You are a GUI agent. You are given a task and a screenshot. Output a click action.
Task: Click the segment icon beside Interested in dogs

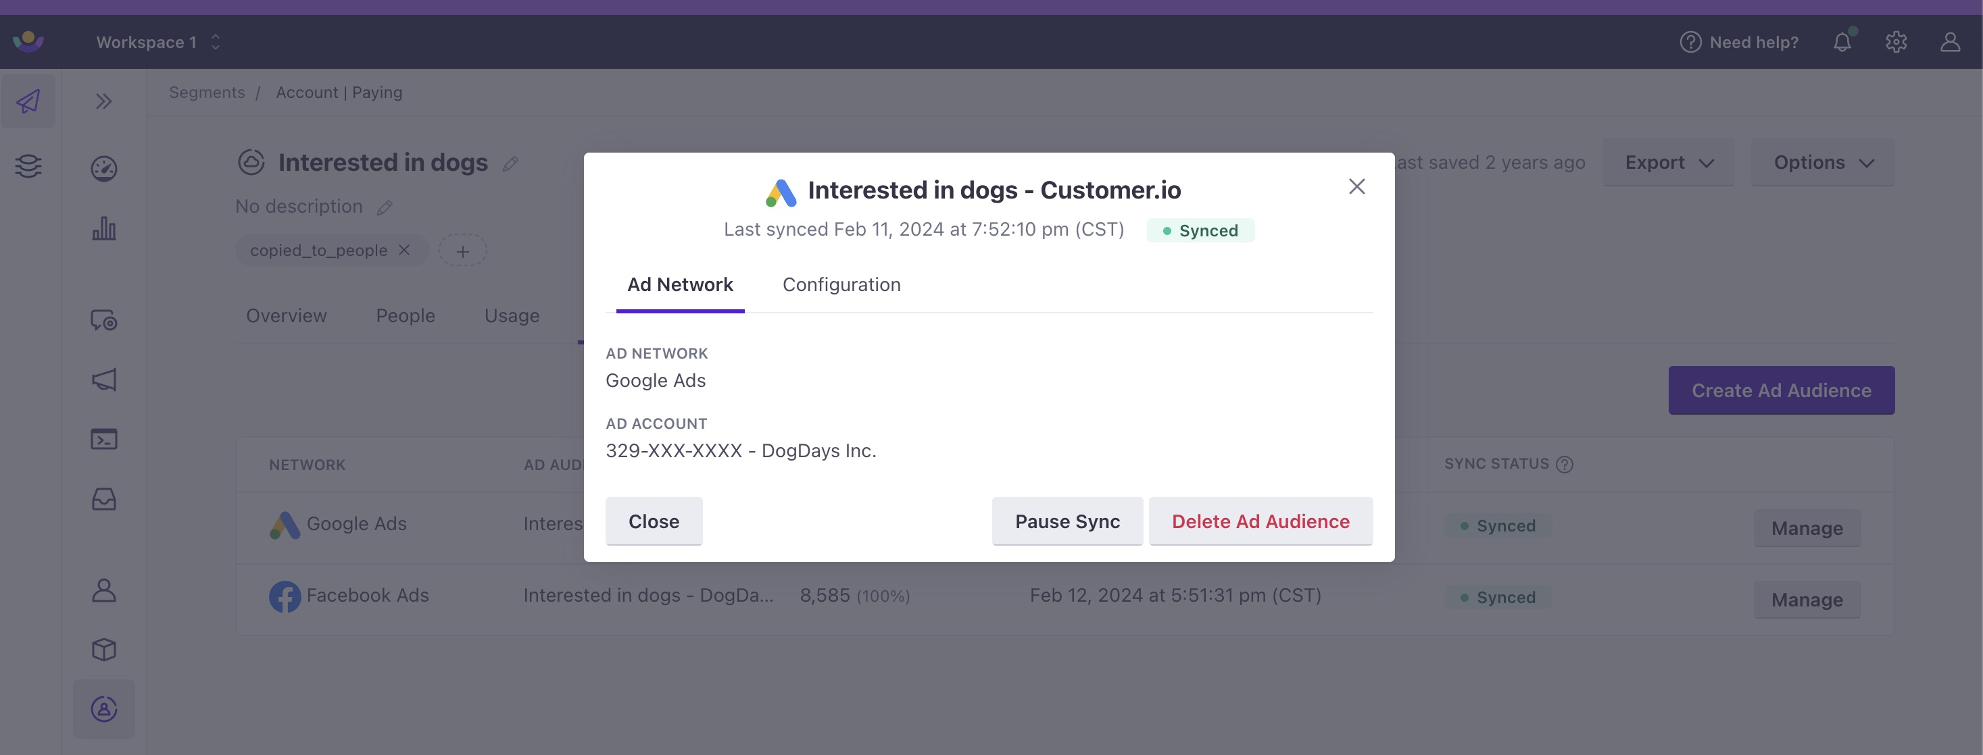coord(251,162)
